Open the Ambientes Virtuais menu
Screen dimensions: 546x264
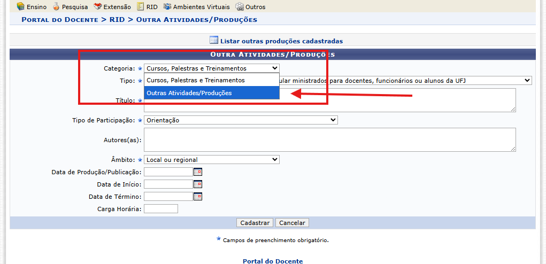point(196,6)
